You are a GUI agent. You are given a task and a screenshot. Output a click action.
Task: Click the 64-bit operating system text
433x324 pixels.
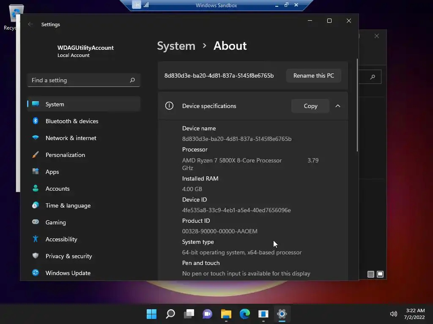241,252
